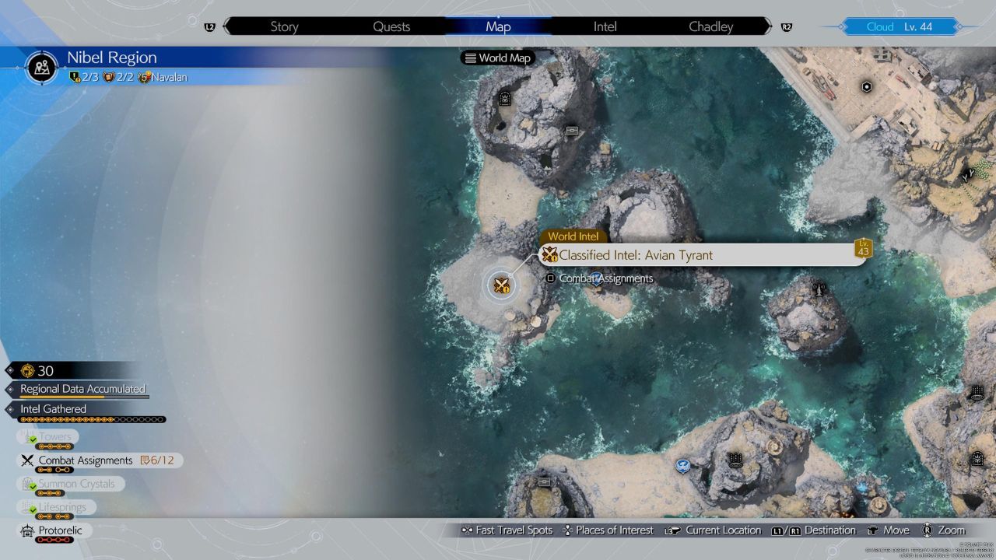Click the Protorelic list icon
996x560 pixels.
(27, 530)
